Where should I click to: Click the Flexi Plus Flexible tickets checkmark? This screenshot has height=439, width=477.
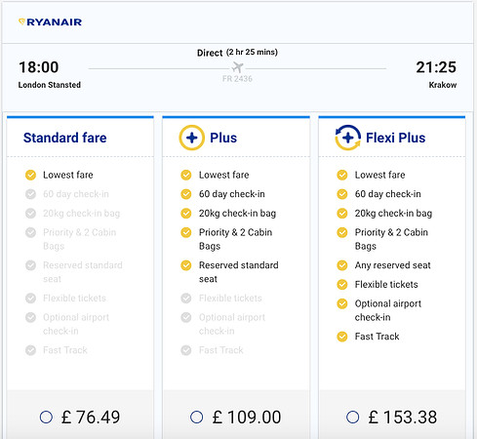[342, 285]
